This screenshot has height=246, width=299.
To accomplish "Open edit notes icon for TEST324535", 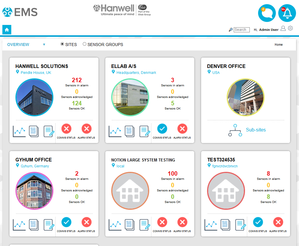I will pyautogui.click(x=241, y=225).
